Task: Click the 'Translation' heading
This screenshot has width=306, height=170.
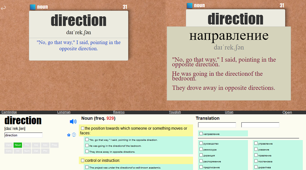Action: click(208, 118)
